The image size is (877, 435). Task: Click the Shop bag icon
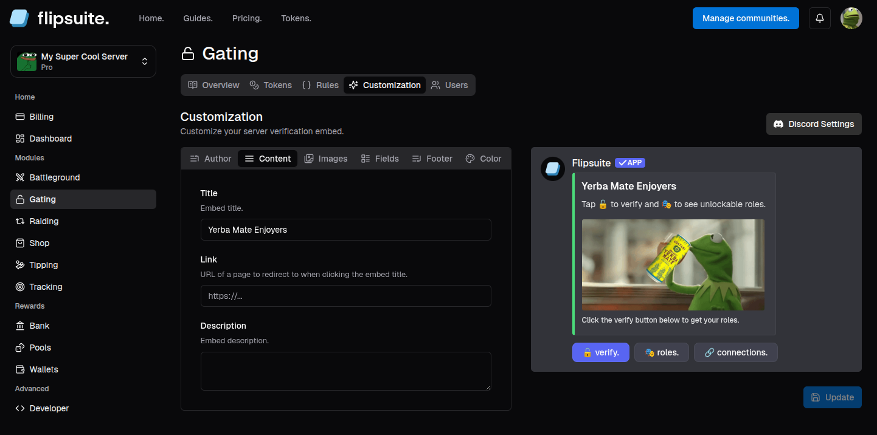click(20, 243)
